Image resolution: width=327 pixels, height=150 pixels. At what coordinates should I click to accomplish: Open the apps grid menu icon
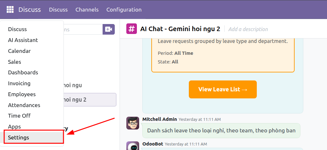[10, 10]
